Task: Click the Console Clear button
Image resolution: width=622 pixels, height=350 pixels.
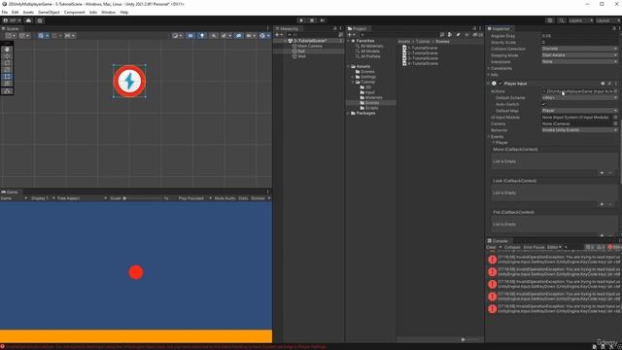Action: pyautogui.click(x=491, y=247)
